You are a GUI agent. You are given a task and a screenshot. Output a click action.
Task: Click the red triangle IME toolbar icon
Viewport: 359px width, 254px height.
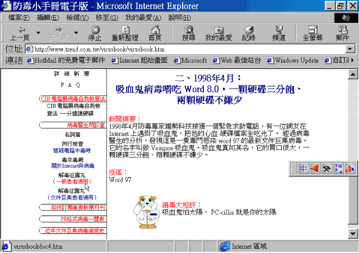(x=315, y=169)
